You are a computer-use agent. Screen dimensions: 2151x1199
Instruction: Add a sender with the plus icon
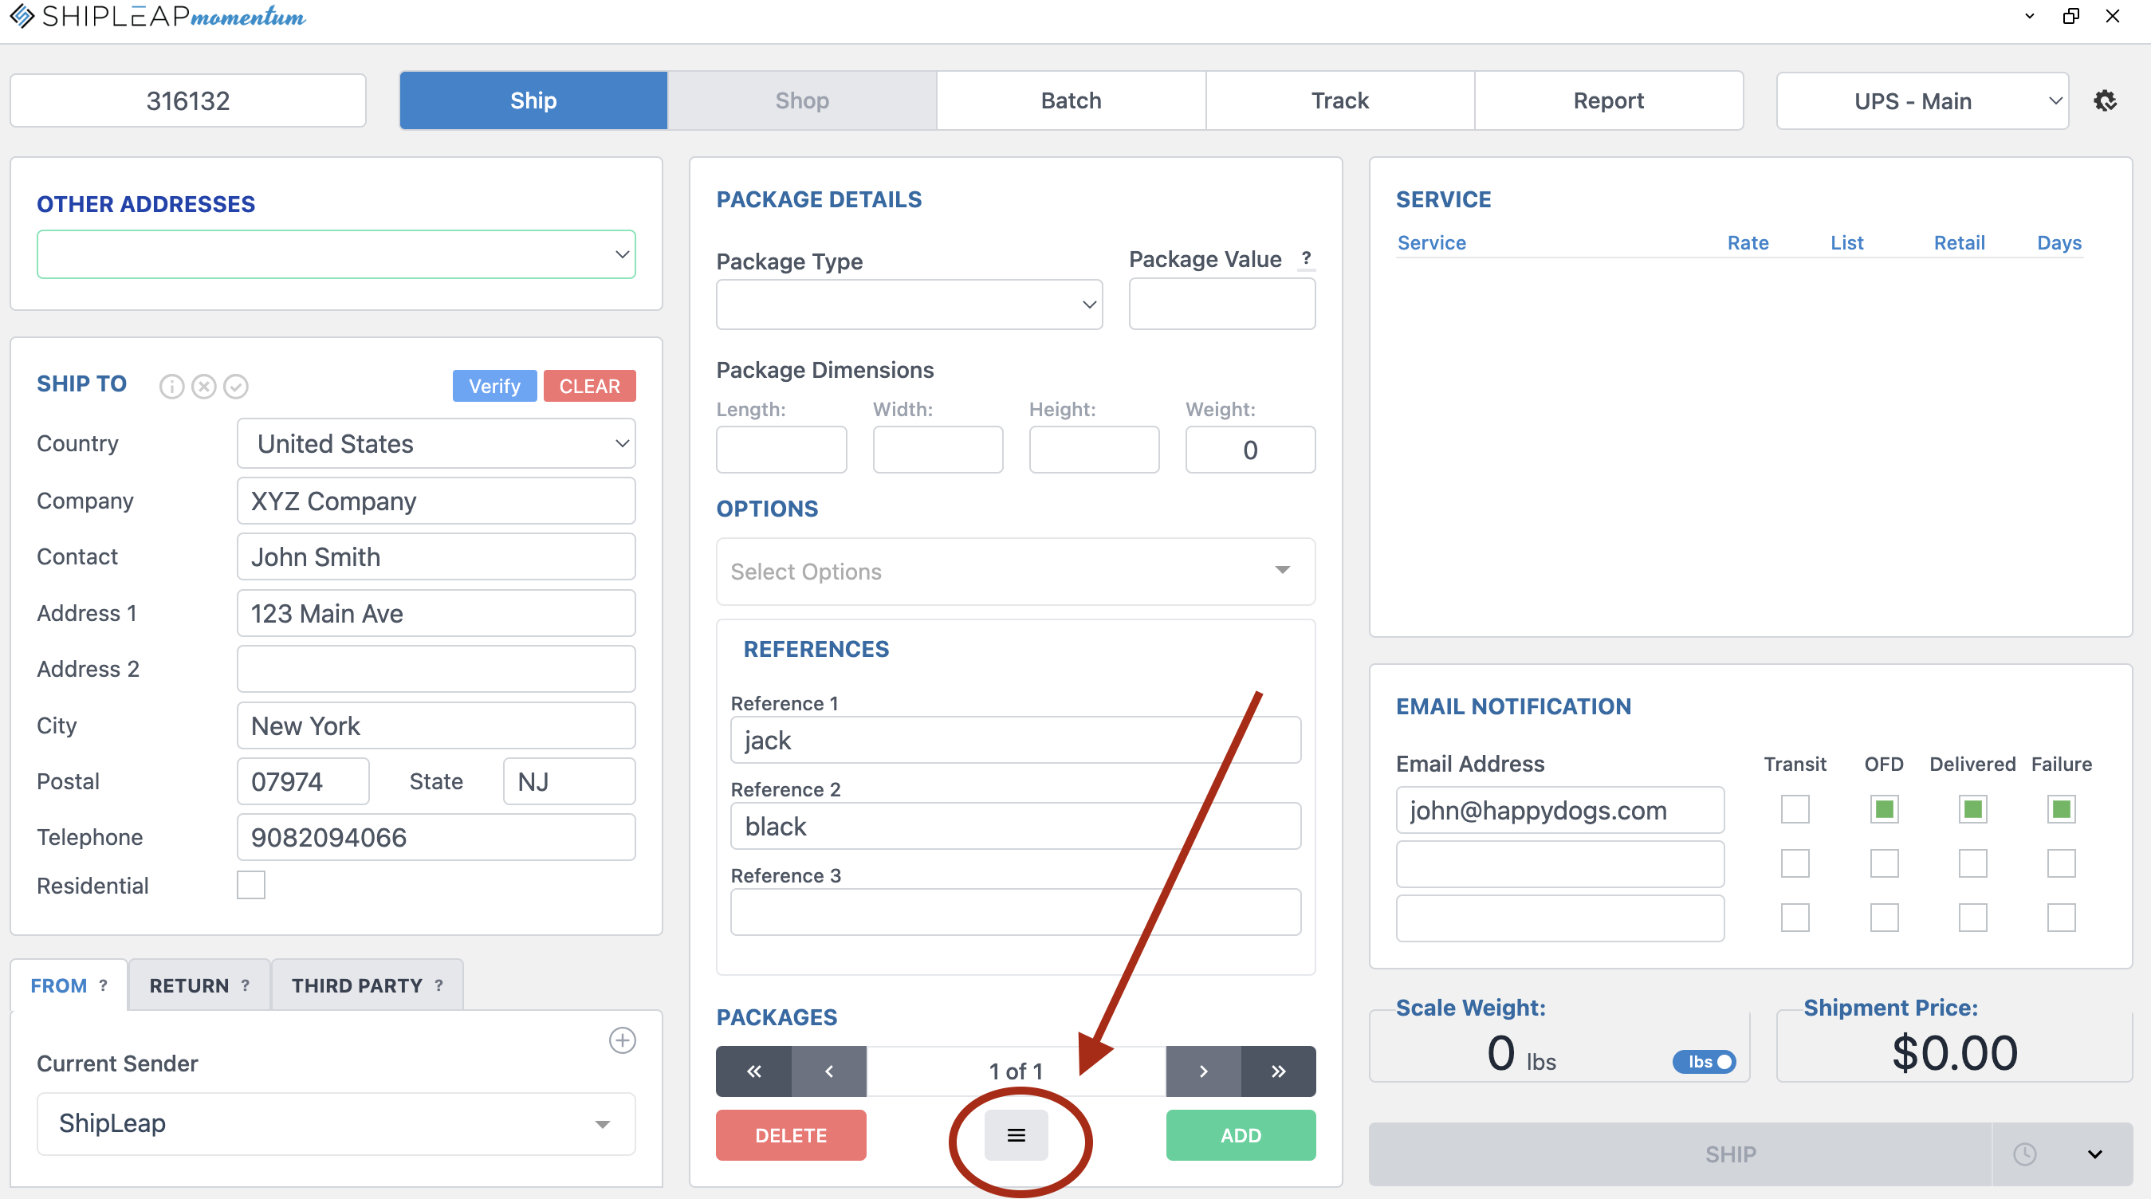(x=622, y=1040)
